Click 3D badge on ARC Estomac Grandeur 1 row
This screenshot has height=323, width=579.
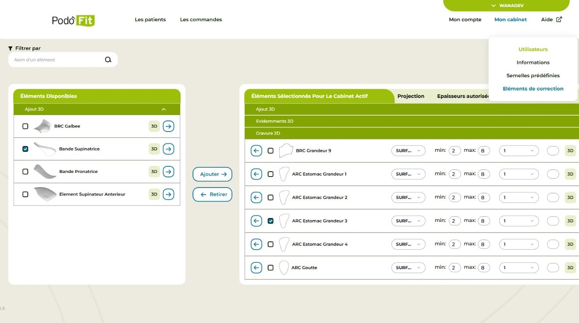tap(570, 174)
